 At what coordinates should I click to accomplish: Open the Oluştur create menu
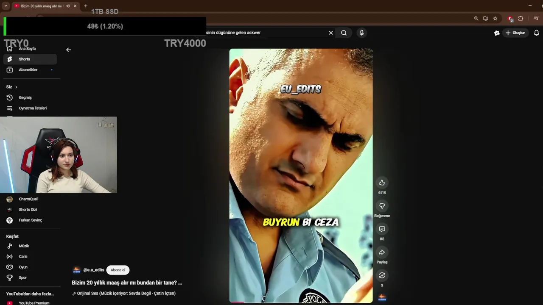(x=515, y=33)
